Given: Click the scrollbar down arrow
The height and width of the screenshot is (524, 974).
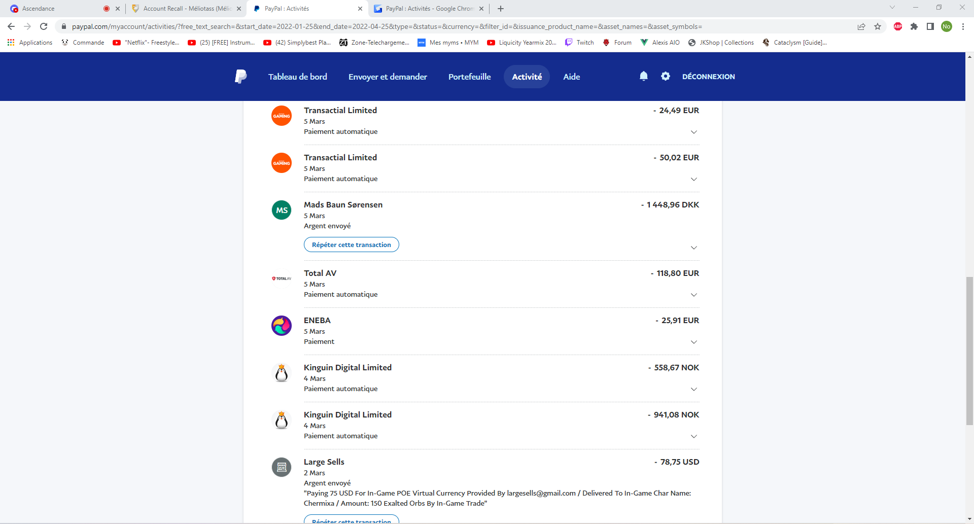Looking at the screenshot, I should point(969,519).
